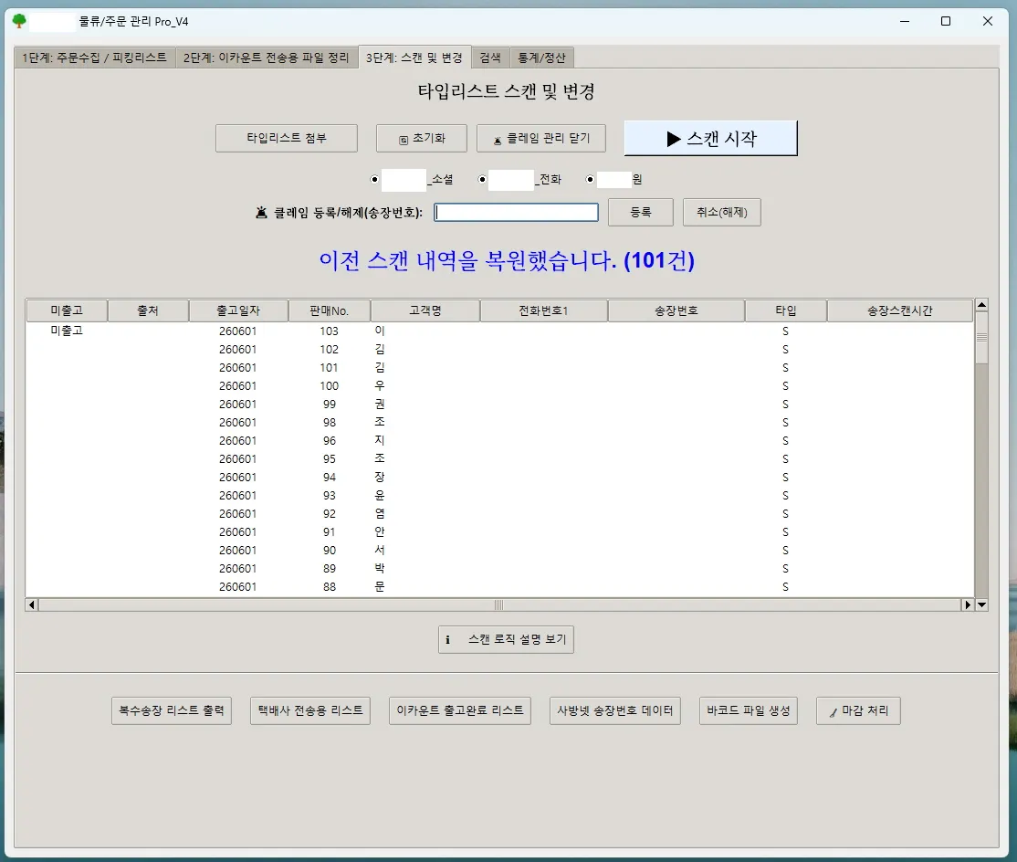Click the 미출고 status cell in first row

(x=67, y=331)
